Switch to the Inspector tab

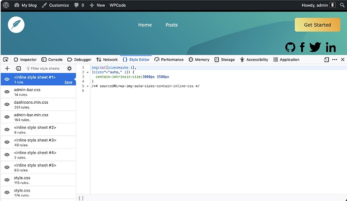[x=25, y=60]
